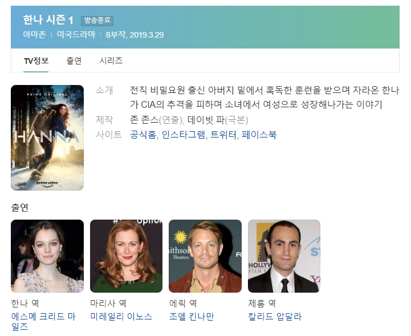The width and height of the screenshot is (411, 336).
Task: Click the 방송종료 status badge
Action: pos(97,21)
